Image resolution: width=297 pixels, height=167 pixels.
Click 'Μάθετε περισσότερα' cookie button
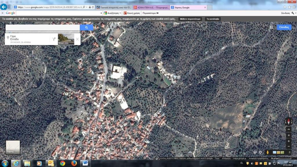pyautogui.click(x=190, y=19)
